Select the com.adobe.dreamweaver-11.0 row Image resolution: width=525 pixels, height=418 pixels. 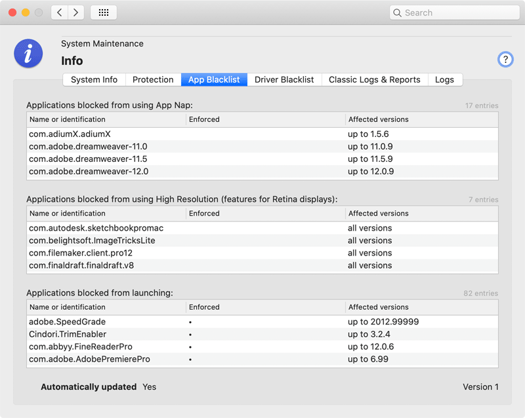pos(262,147)
